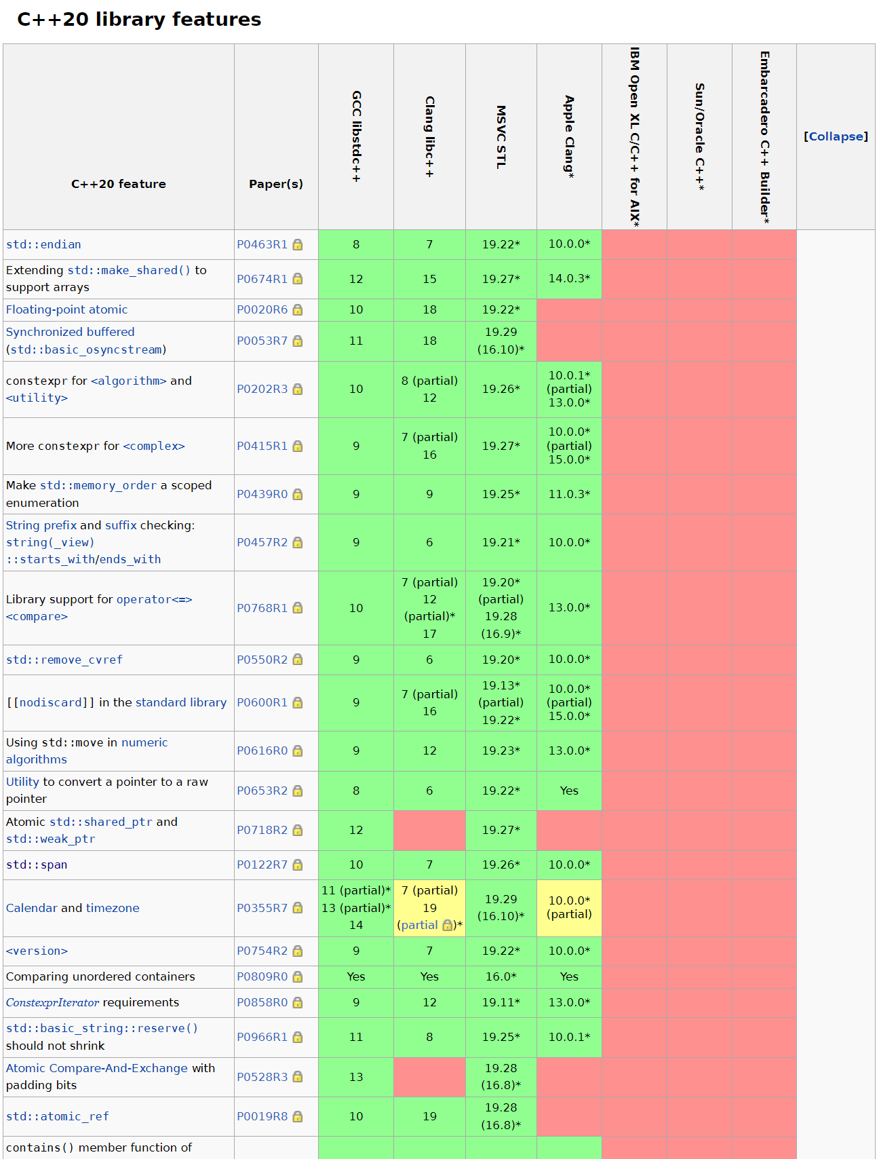This screenshot has width=879, height=1159.
Task: Open the std::endian feature link
Action: (x=43, y=244)
